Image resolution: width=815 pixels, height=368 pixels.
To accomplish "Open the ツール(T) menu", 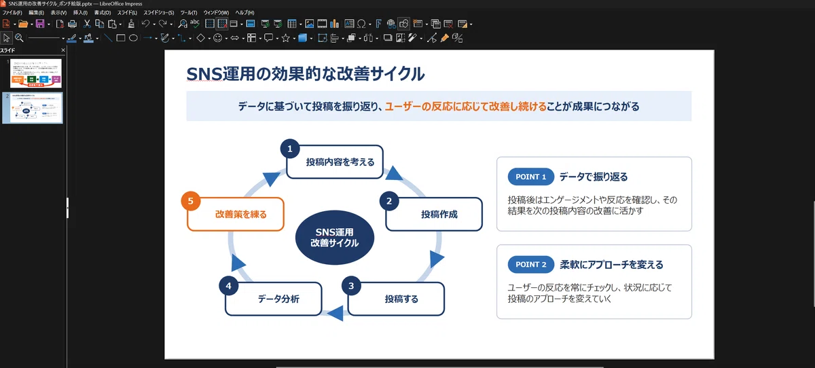I will [189, 13].
